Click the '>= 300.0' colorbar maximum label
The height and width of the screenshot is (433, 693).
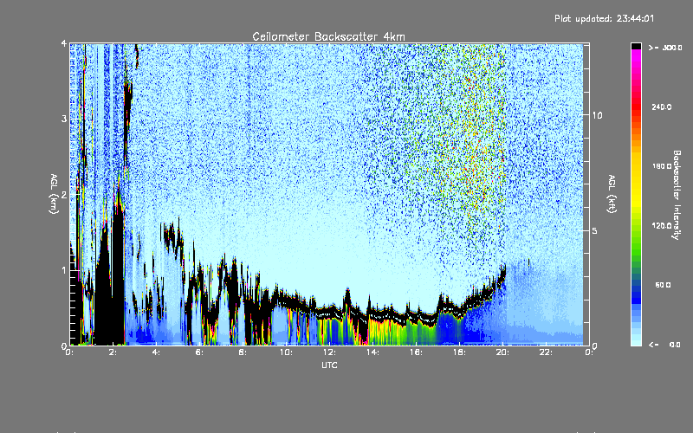pos(665,48)
